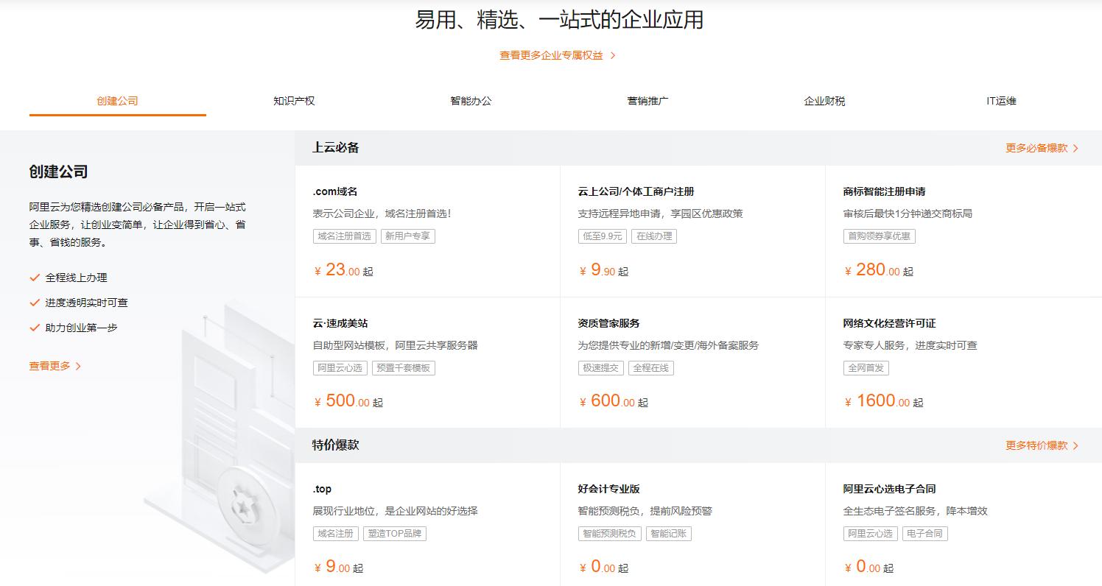Open the 商标智能注册申请 product
This screenshot has height=586, width=1102.
point(964,231)
